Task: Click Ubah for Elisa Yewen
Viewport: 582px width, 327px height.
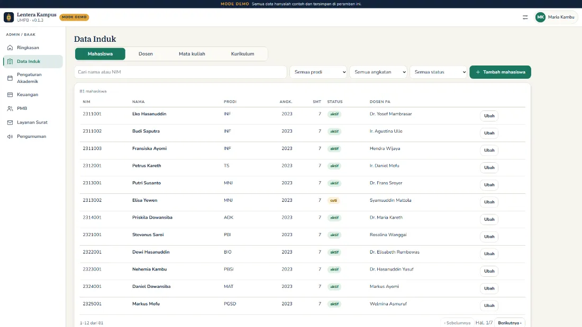Action: click(489, 202)
